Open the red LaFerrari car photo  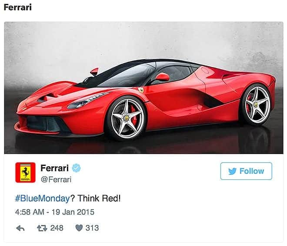(143, 88)
